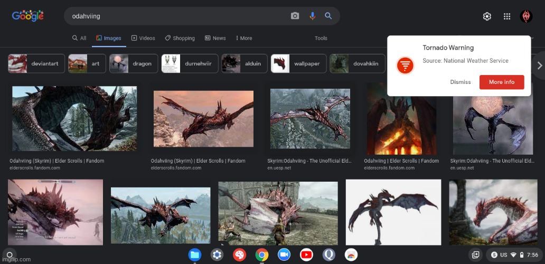Switch to the Videos tab
The image size is (545, 264).
pos(143,38)
